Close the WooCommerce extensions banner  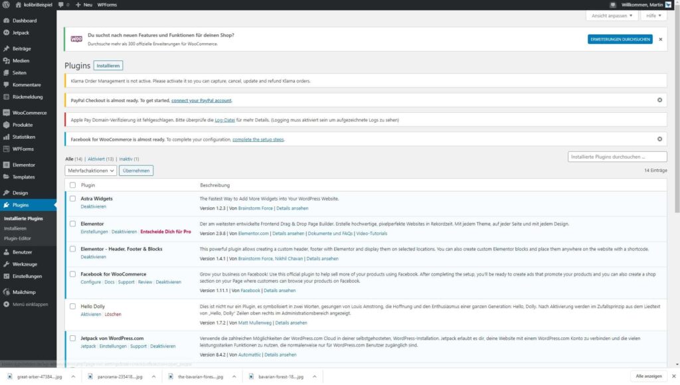click(661, 39)
